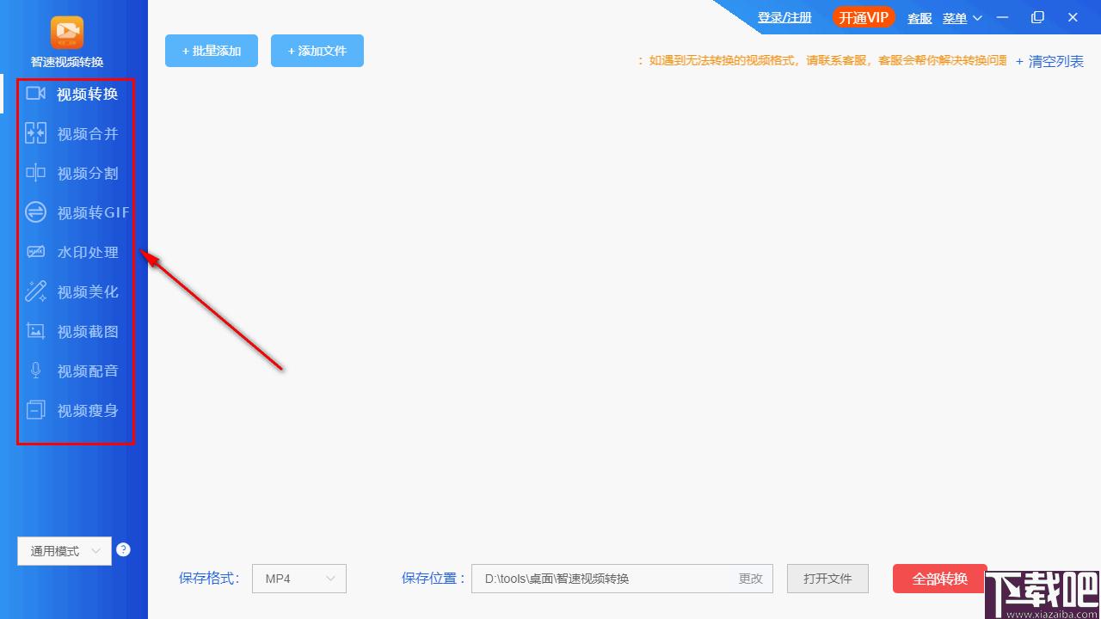This screenshot has width=1101, height=619.
Task: Click the 视频合并 merge icon
Action: coord(36,132)
